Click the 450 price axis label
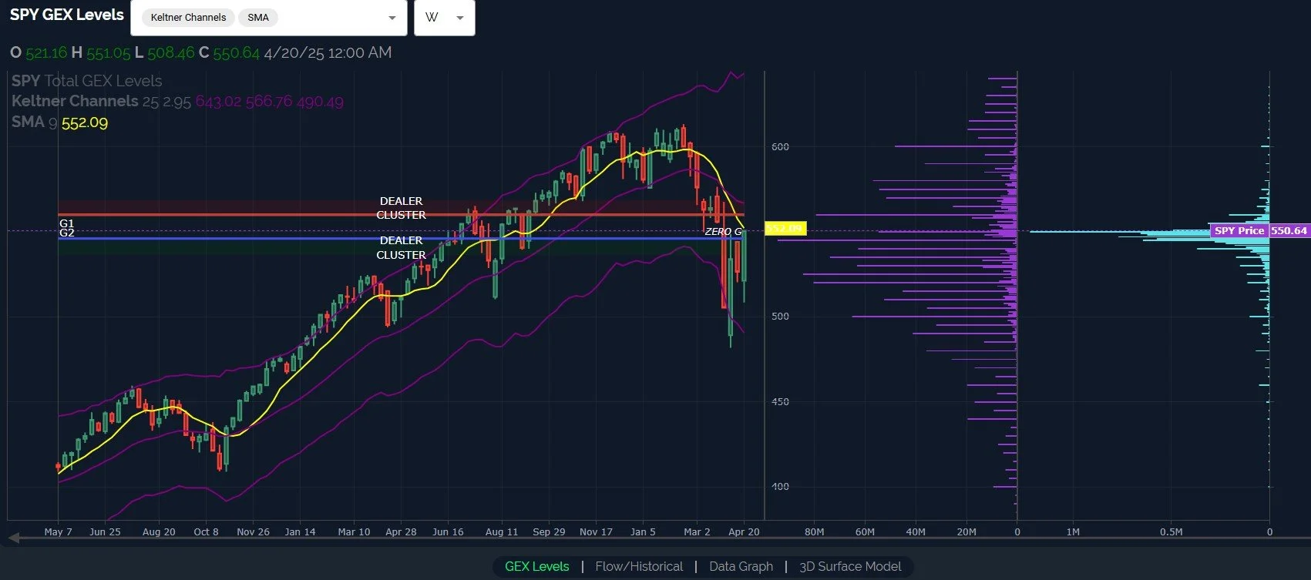 [780, 402]
